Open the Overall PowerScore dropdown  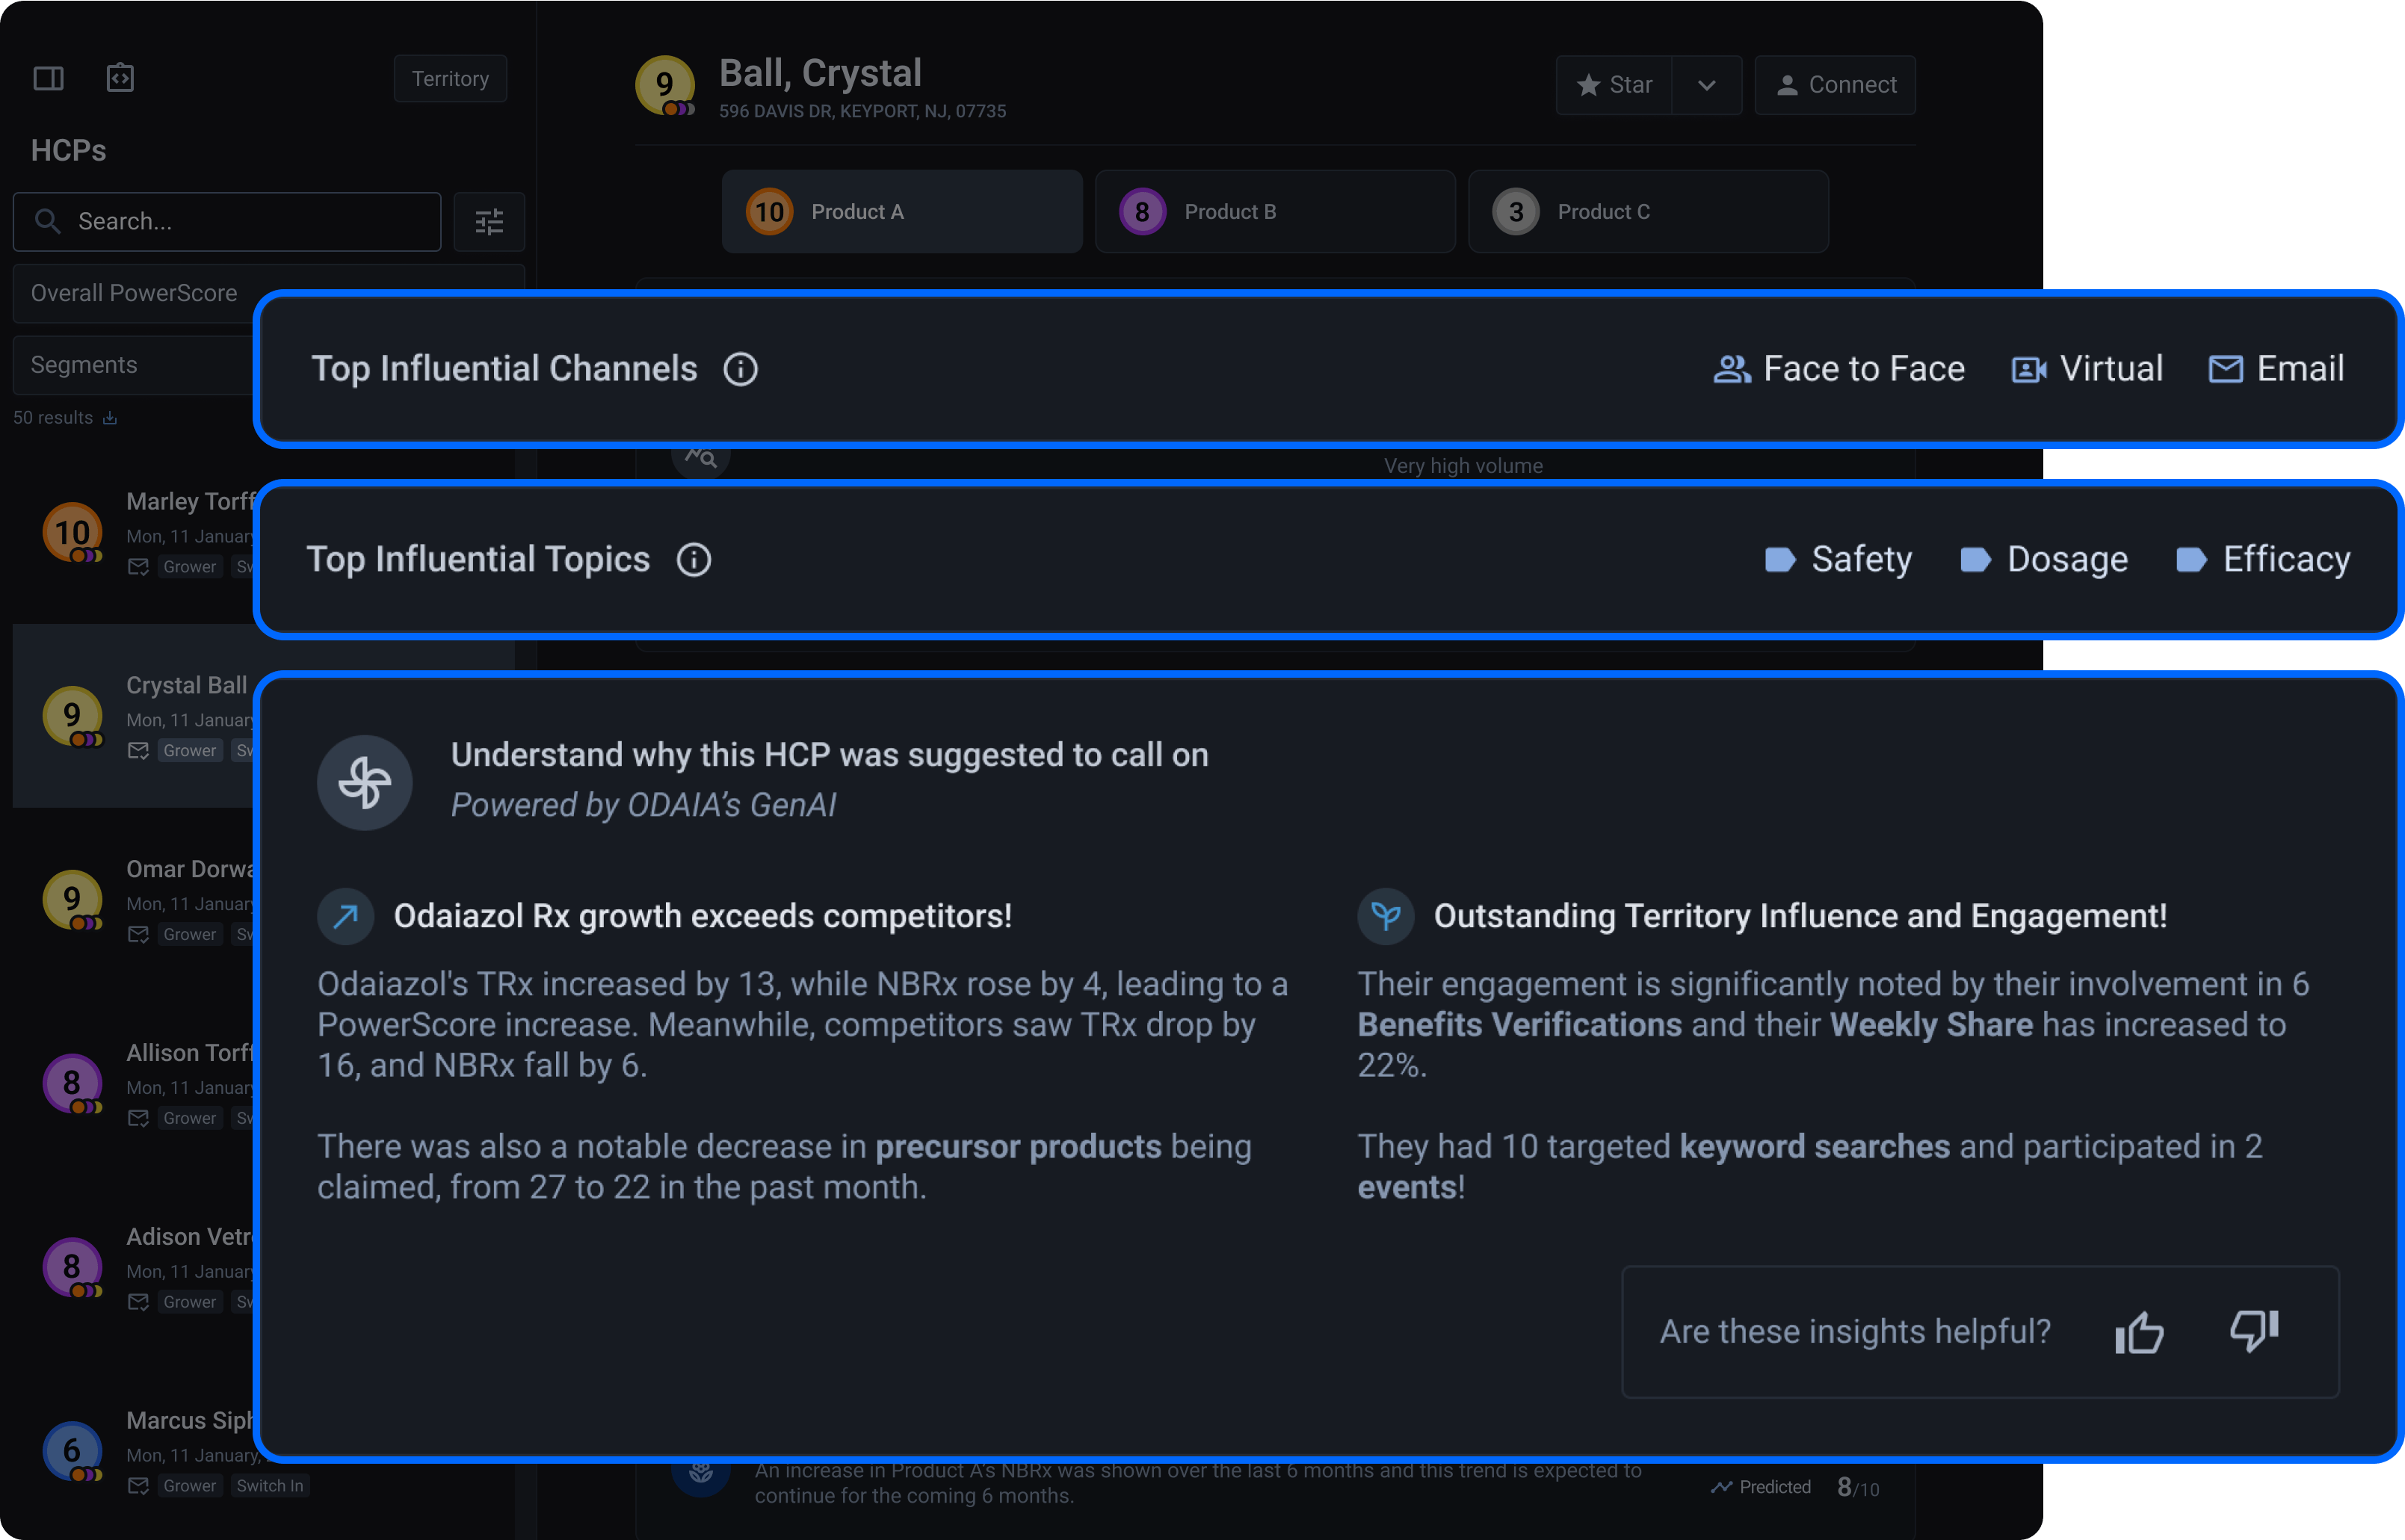click(x=134, y=293)
